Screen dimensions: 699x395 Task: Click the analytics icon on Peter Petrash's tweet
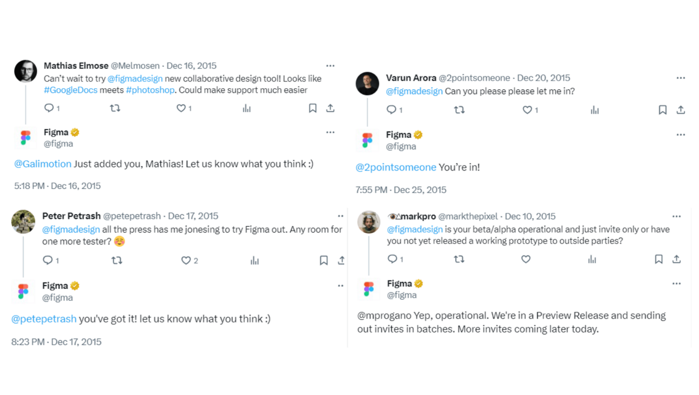(254, 260)
